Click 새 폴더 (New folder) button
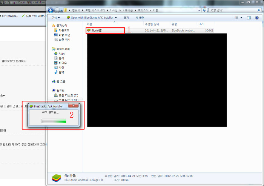This screenshot has width=264, height=186. 140,18
